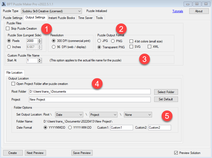Click the Root Folder path field
This screenshot has width=212, height=158.
coord(90,92)
